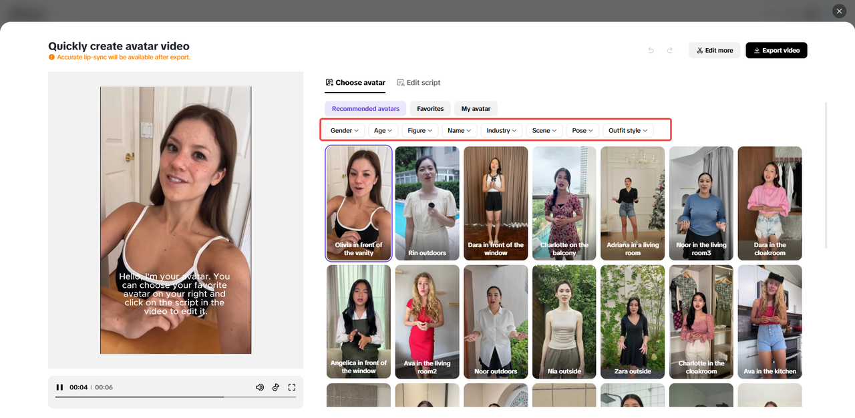Select the Zara outside avatar
855x418 pixels.
[x=633, y=322]
